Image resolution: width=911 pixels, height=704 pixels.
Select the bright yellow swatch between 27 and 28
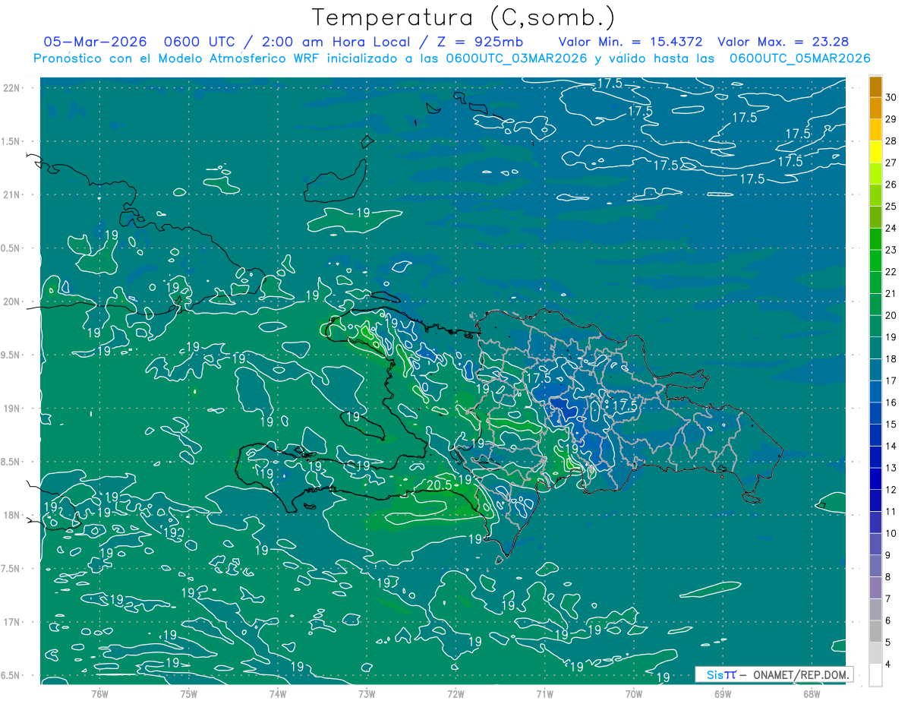click(x=875, y=151)
